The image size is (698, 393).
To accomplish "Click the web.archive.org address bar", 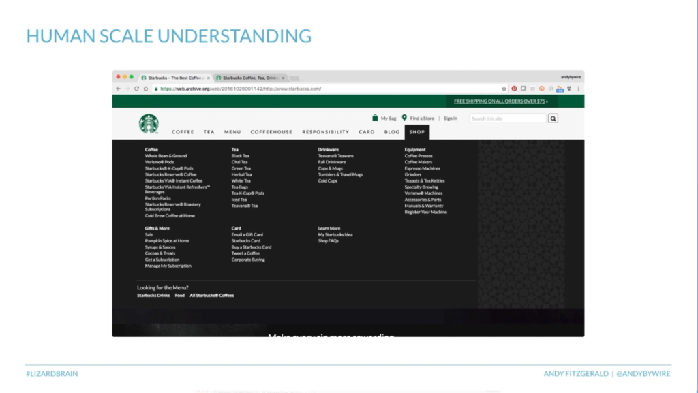I will point(329,89).
